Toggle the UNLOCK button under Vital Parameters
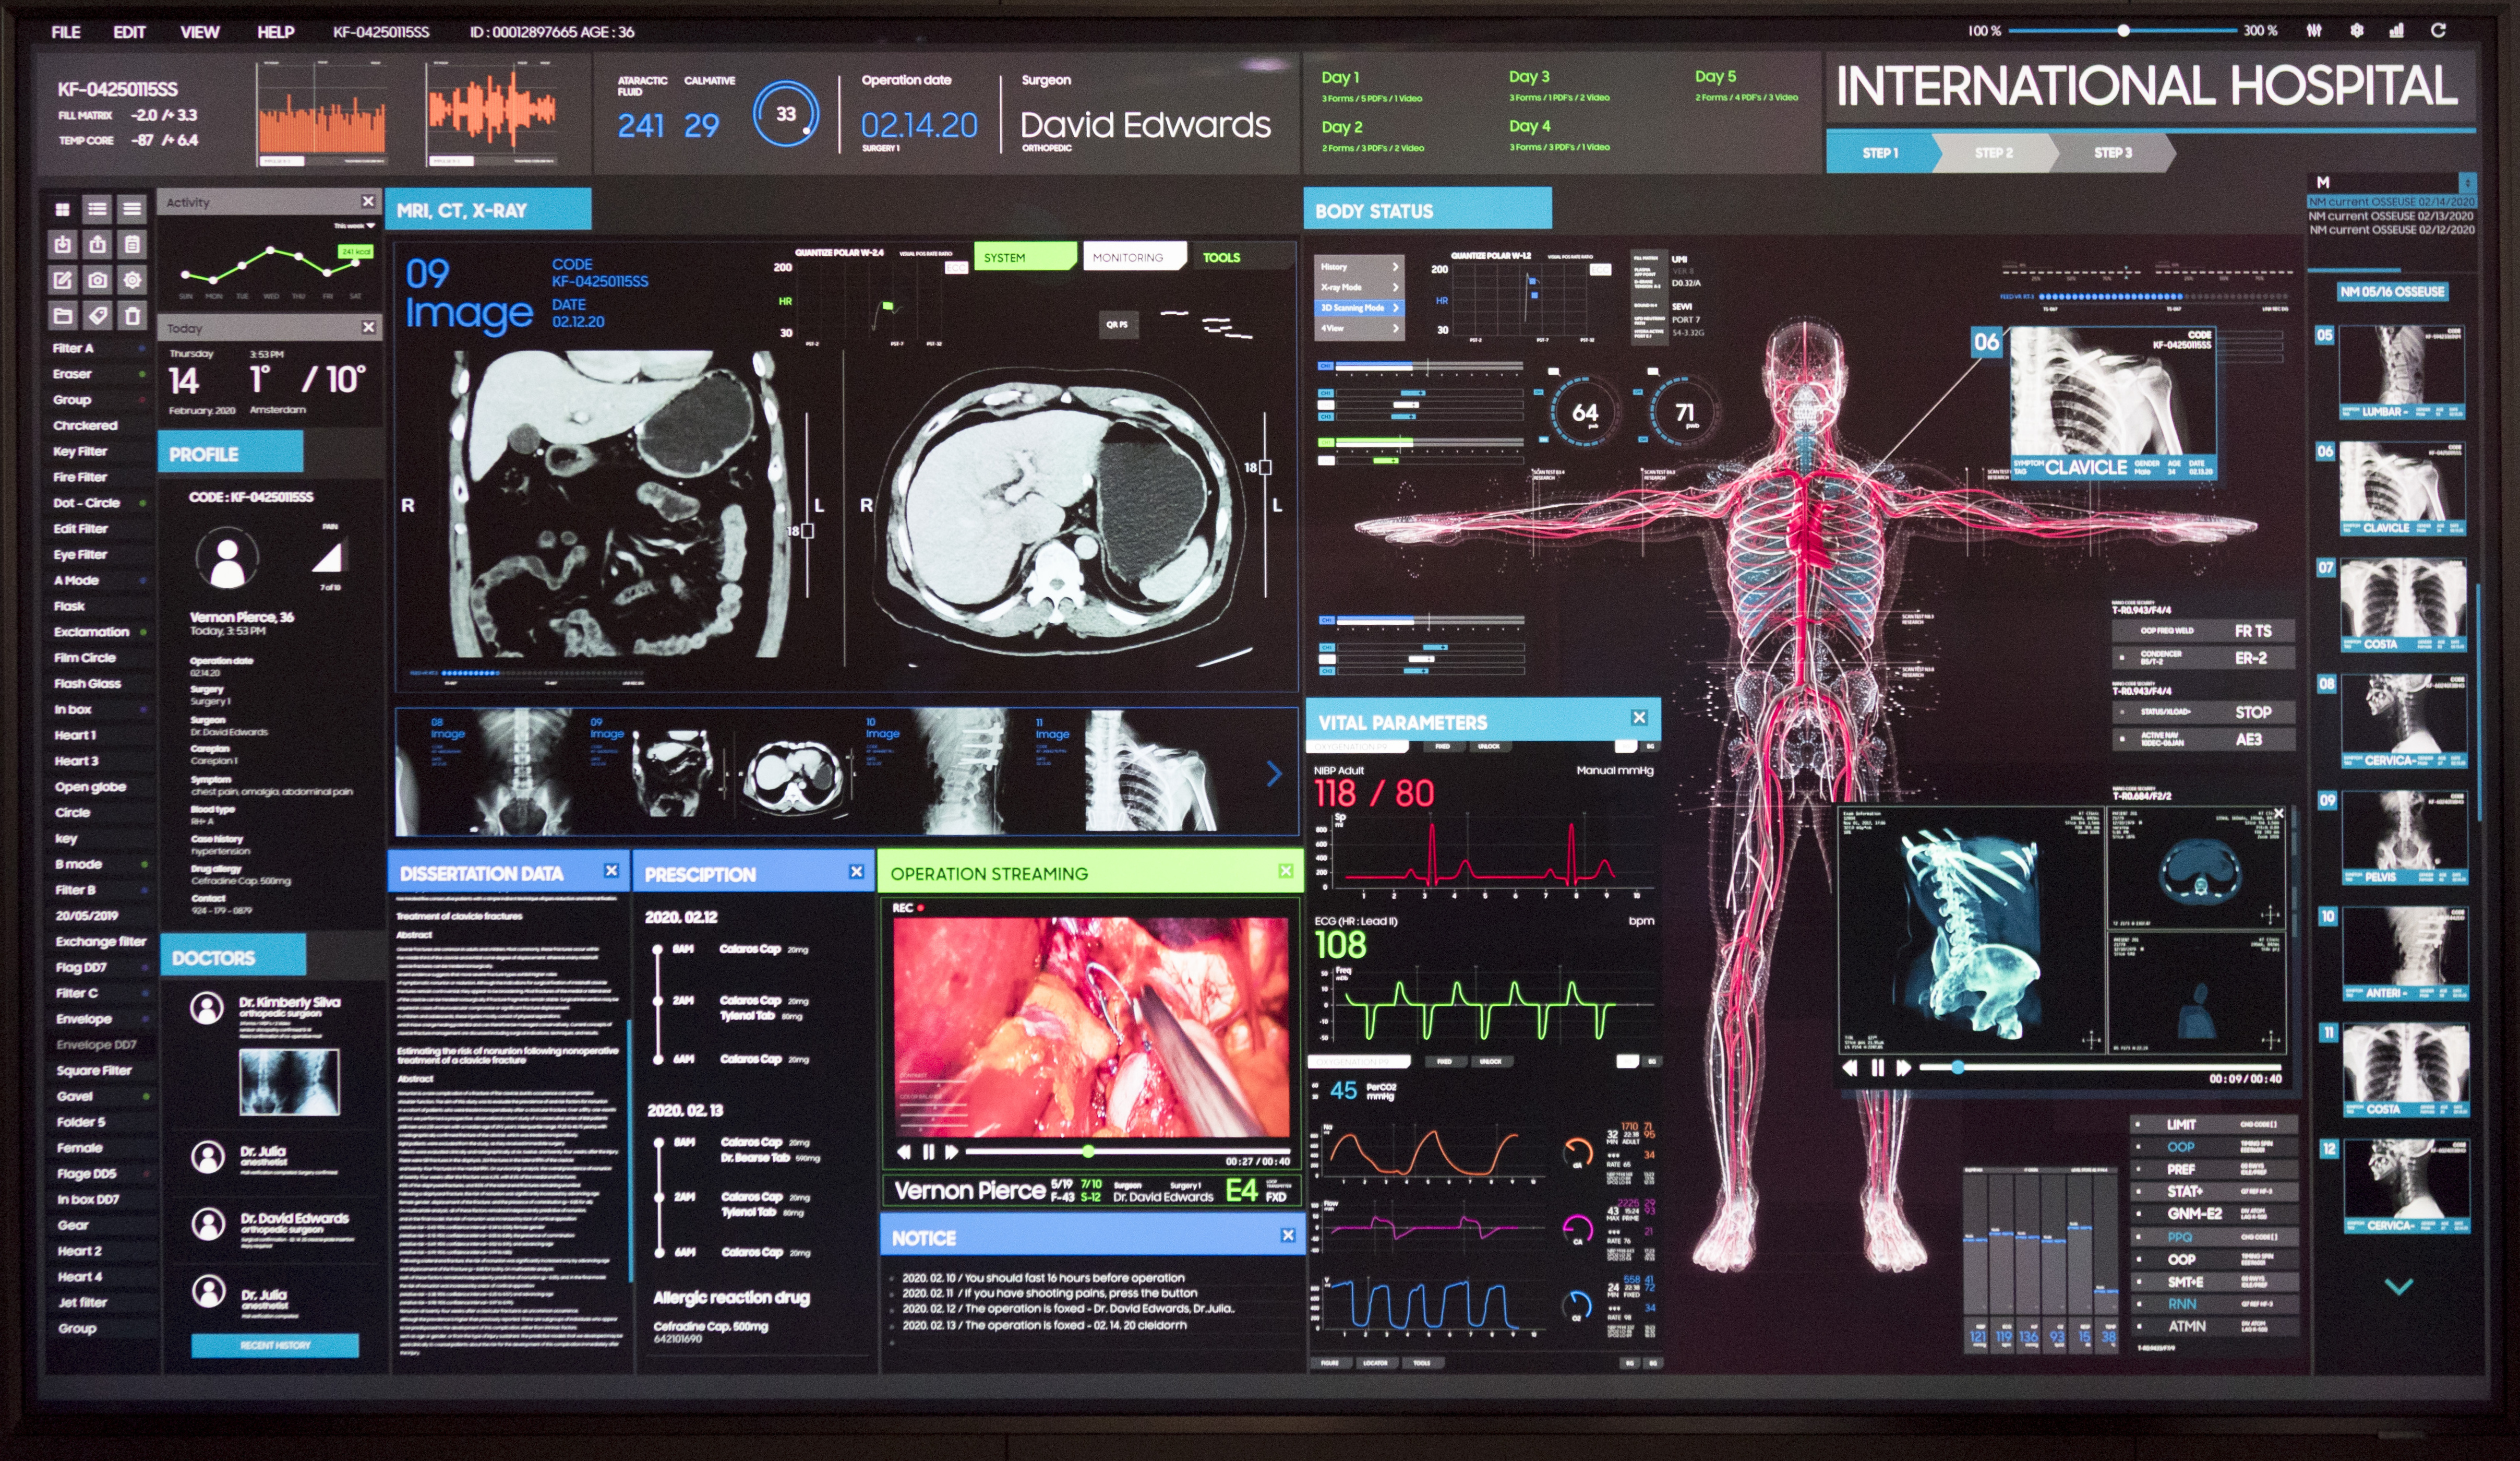The image size is (2520, 1461). tap(1488, 746)
